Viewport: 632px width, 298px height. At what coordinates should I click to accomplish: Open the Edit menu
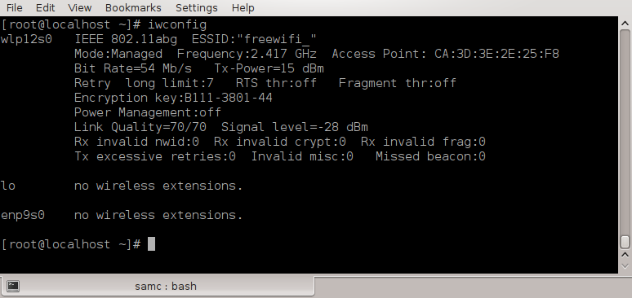click(x=45, y=7)
